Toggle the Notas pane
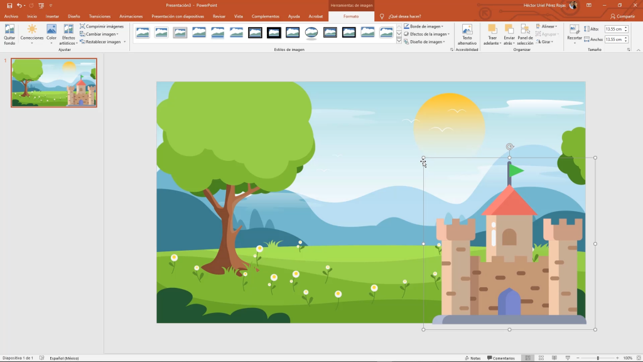643x362 pixels. pyautogui.click(x=472, y=358)
